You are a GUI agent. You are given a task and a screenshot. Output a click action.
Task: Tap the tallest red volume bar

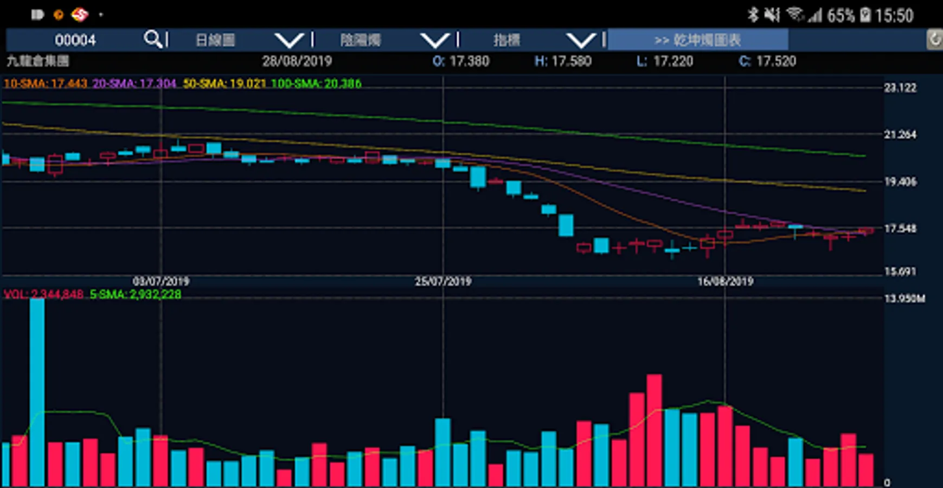tap(654, 430)
